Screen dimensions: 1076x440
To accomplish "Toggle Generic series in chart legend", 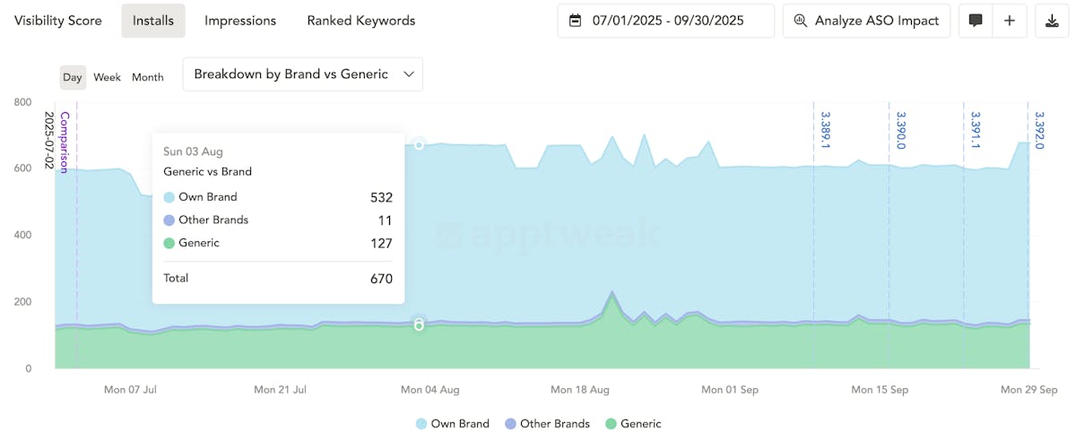I will point(633,424).
